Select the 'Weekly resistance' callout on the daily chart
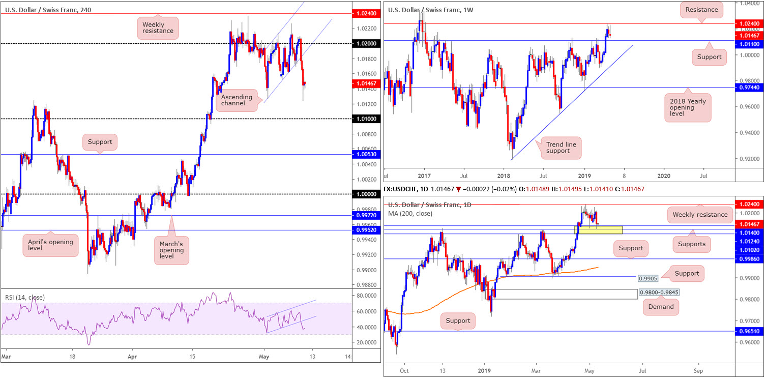 tap(700, 215)
